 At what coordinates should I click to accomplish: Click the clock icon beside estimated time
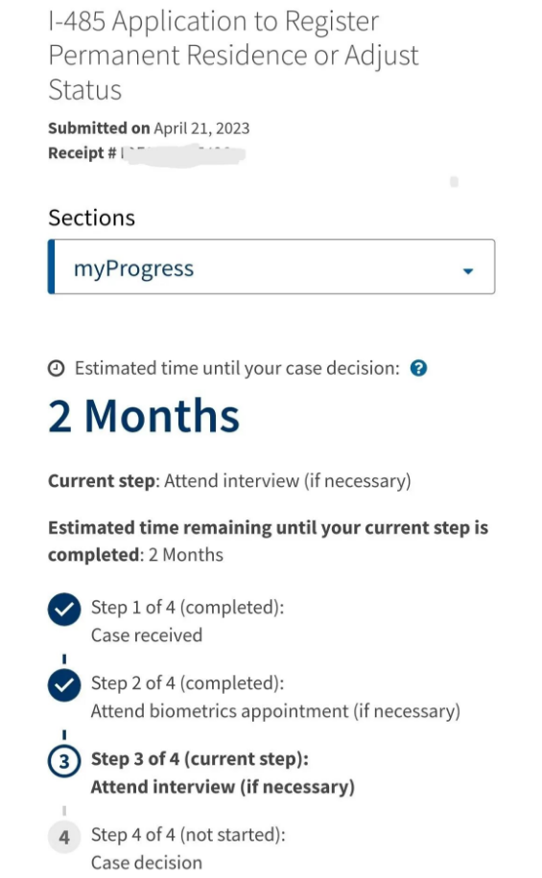56,368
